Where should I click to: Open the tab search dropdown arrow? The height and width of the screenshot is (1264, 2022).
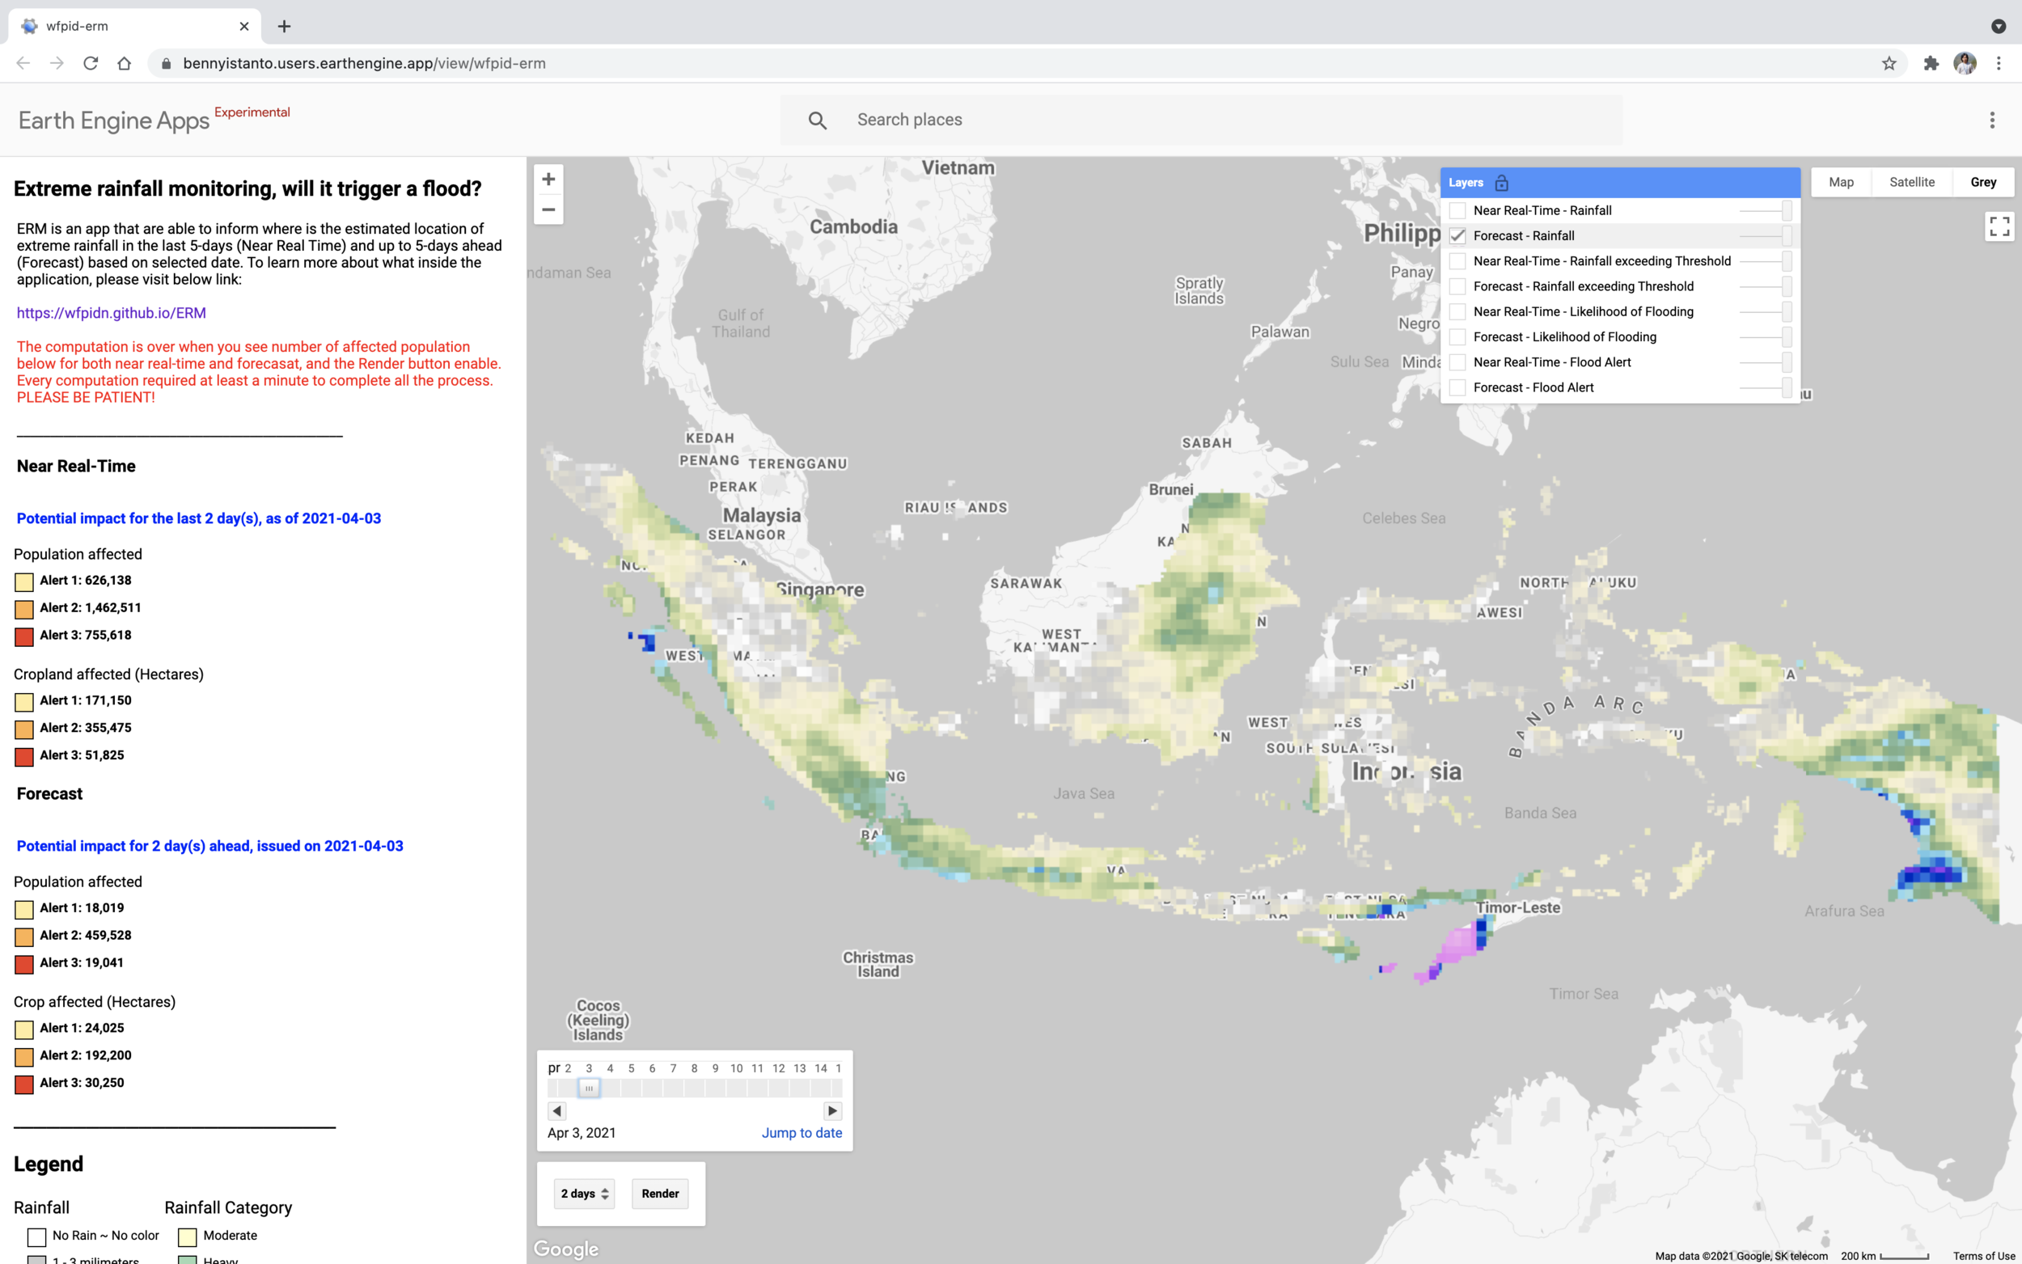[x=1999, y=27]
